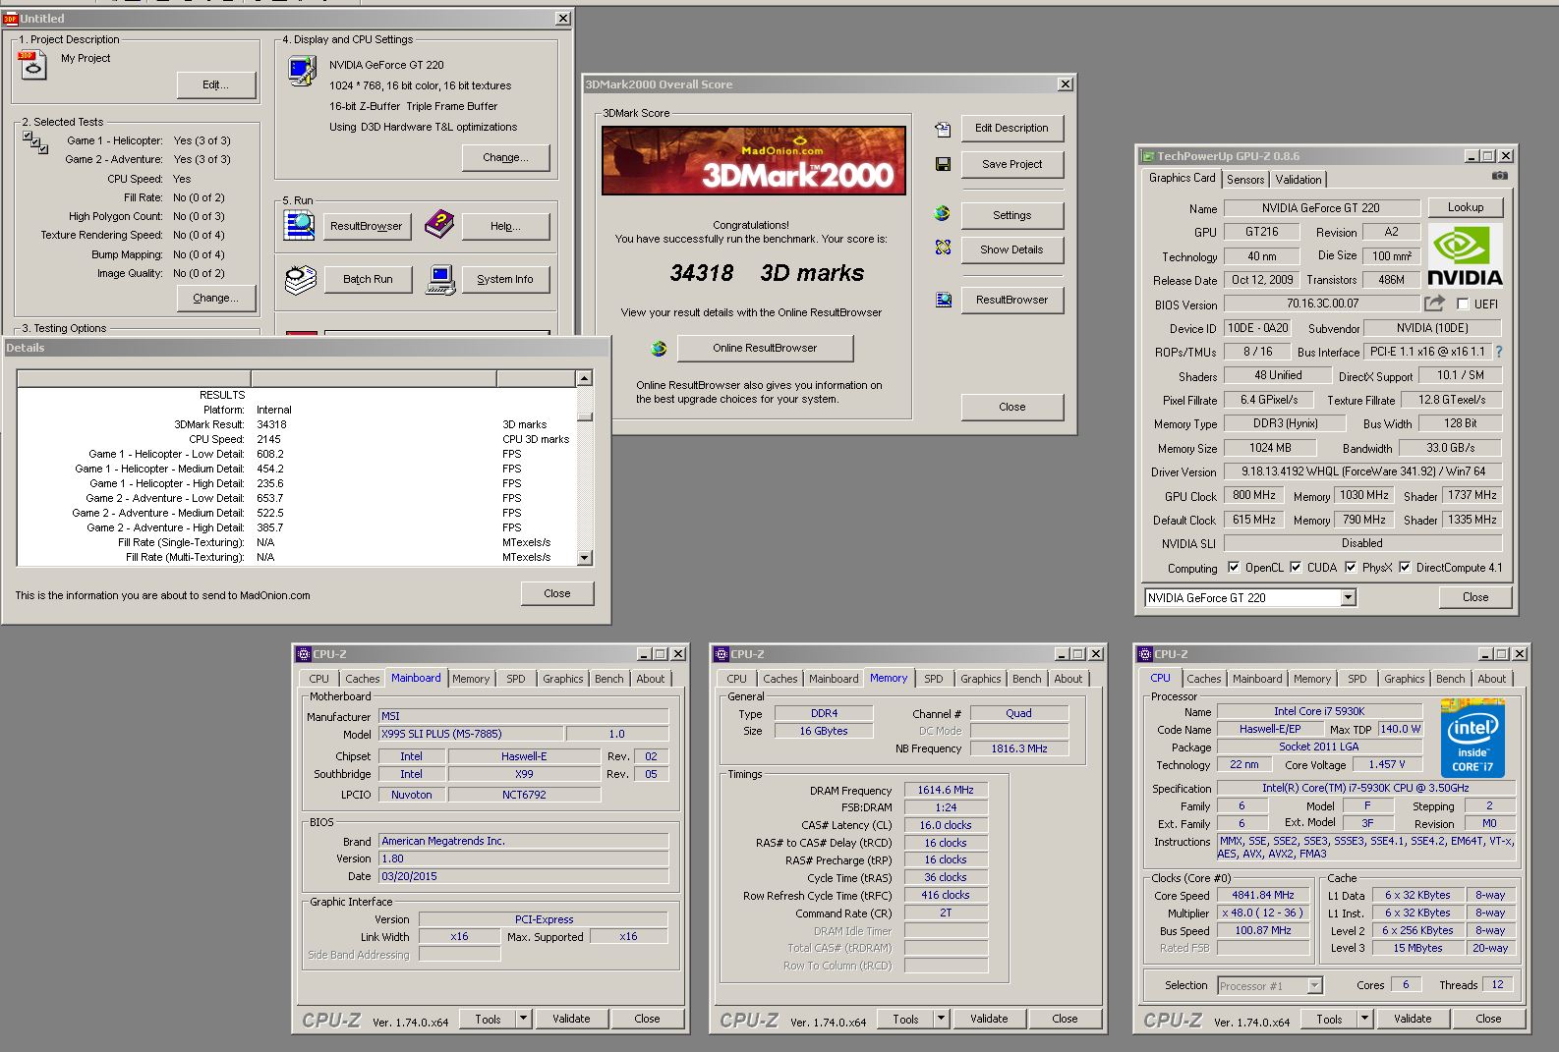Click the Selected Tests checklist icon
This screenshot has height=1052, width=1559.
tap(35, 142)
